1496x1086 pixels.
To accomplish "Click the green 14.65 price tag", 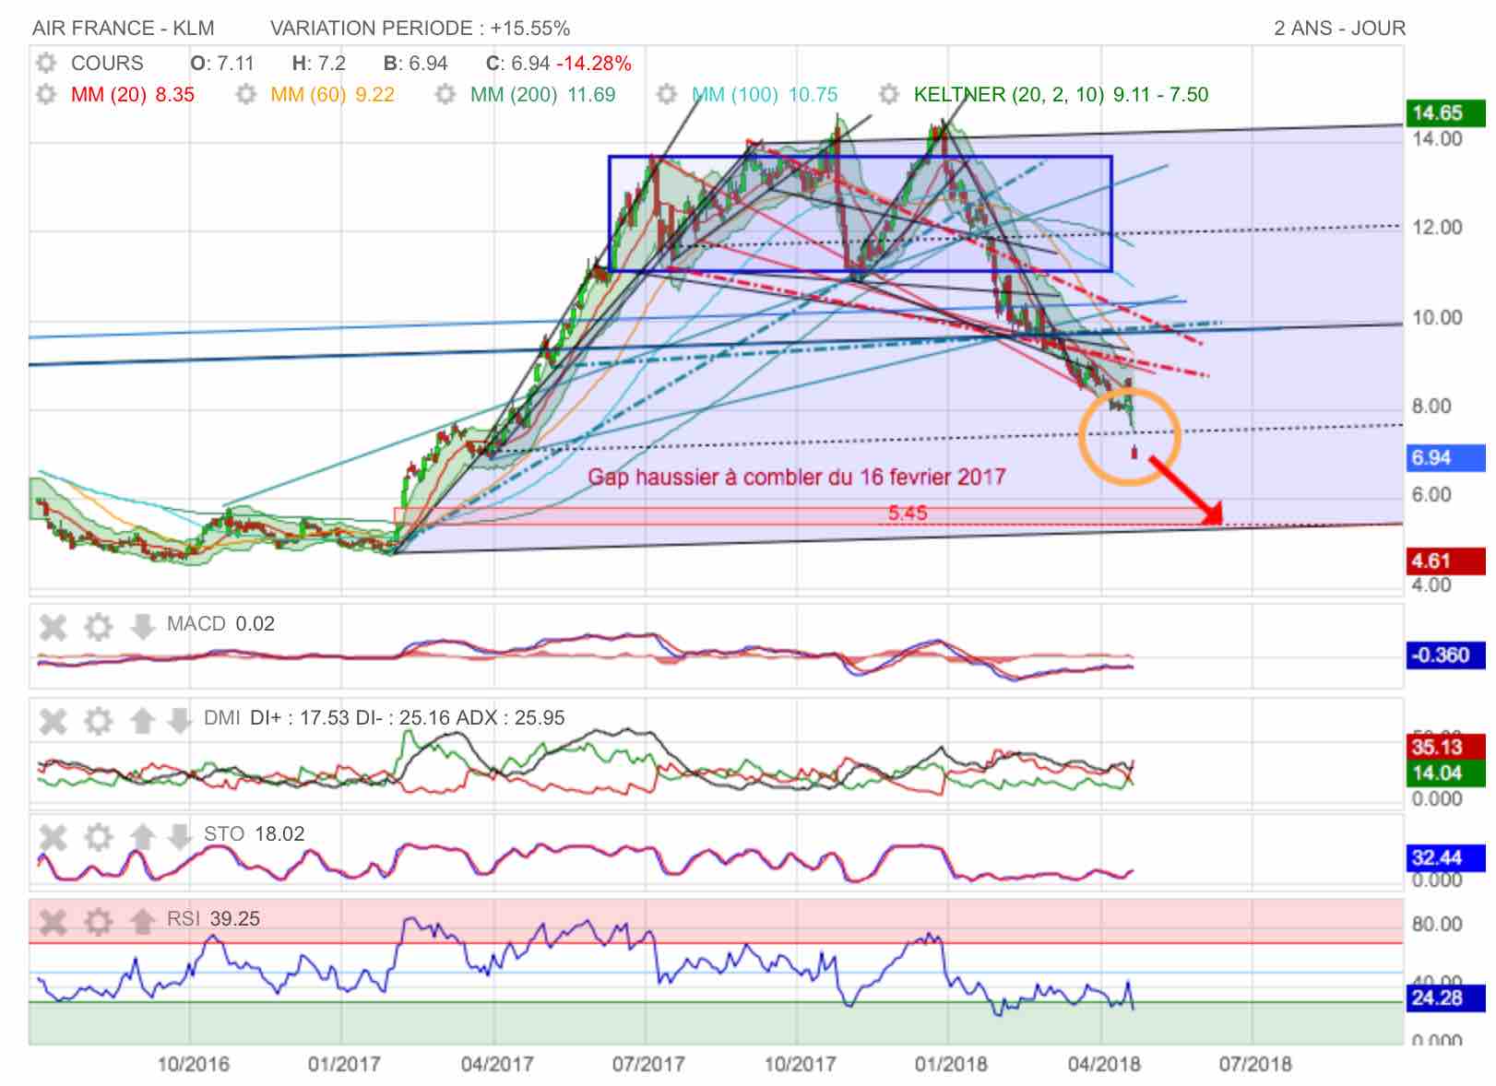I will pos(1444,112).
